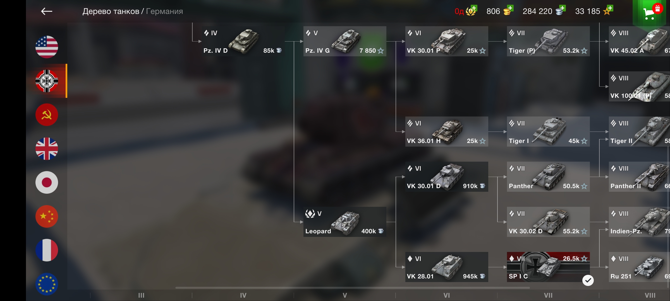Jump to tier VI column label
This screenshot has width=670, height=301.
(447, 295)
